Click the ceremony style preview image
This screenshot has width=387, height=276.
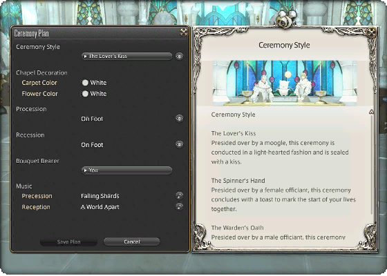point(285,83)
